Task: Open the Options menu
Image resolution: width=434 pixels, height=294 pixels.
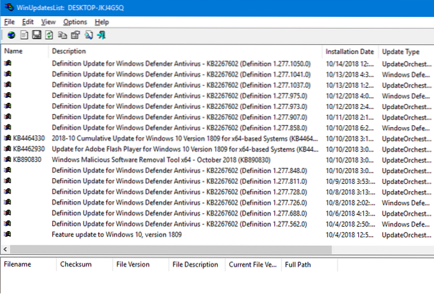Action: 75,22
